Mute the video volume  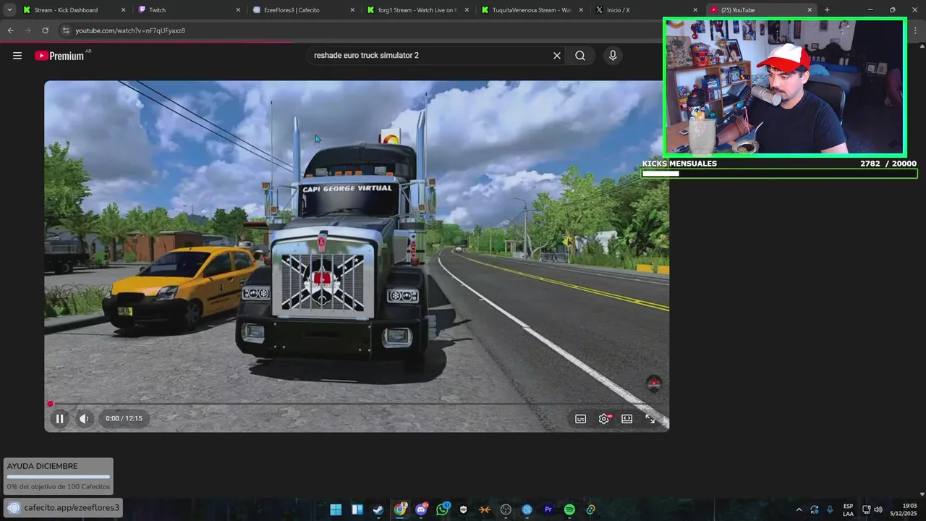coord(85,418)
